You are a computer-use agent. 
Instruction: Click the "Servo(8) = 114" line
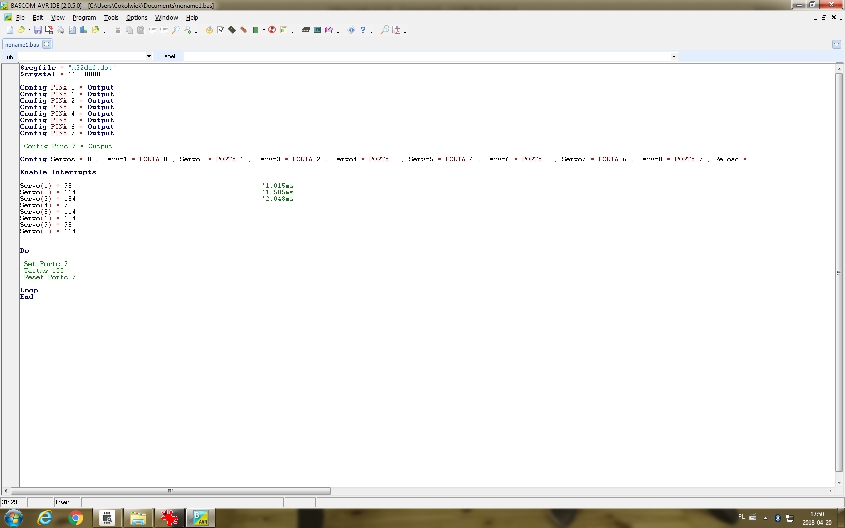pos(48,231)
